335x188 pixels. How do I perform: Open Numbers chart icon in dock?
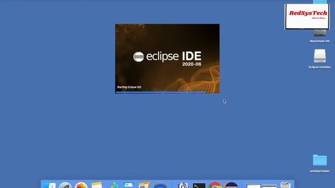tap(115, 185)
